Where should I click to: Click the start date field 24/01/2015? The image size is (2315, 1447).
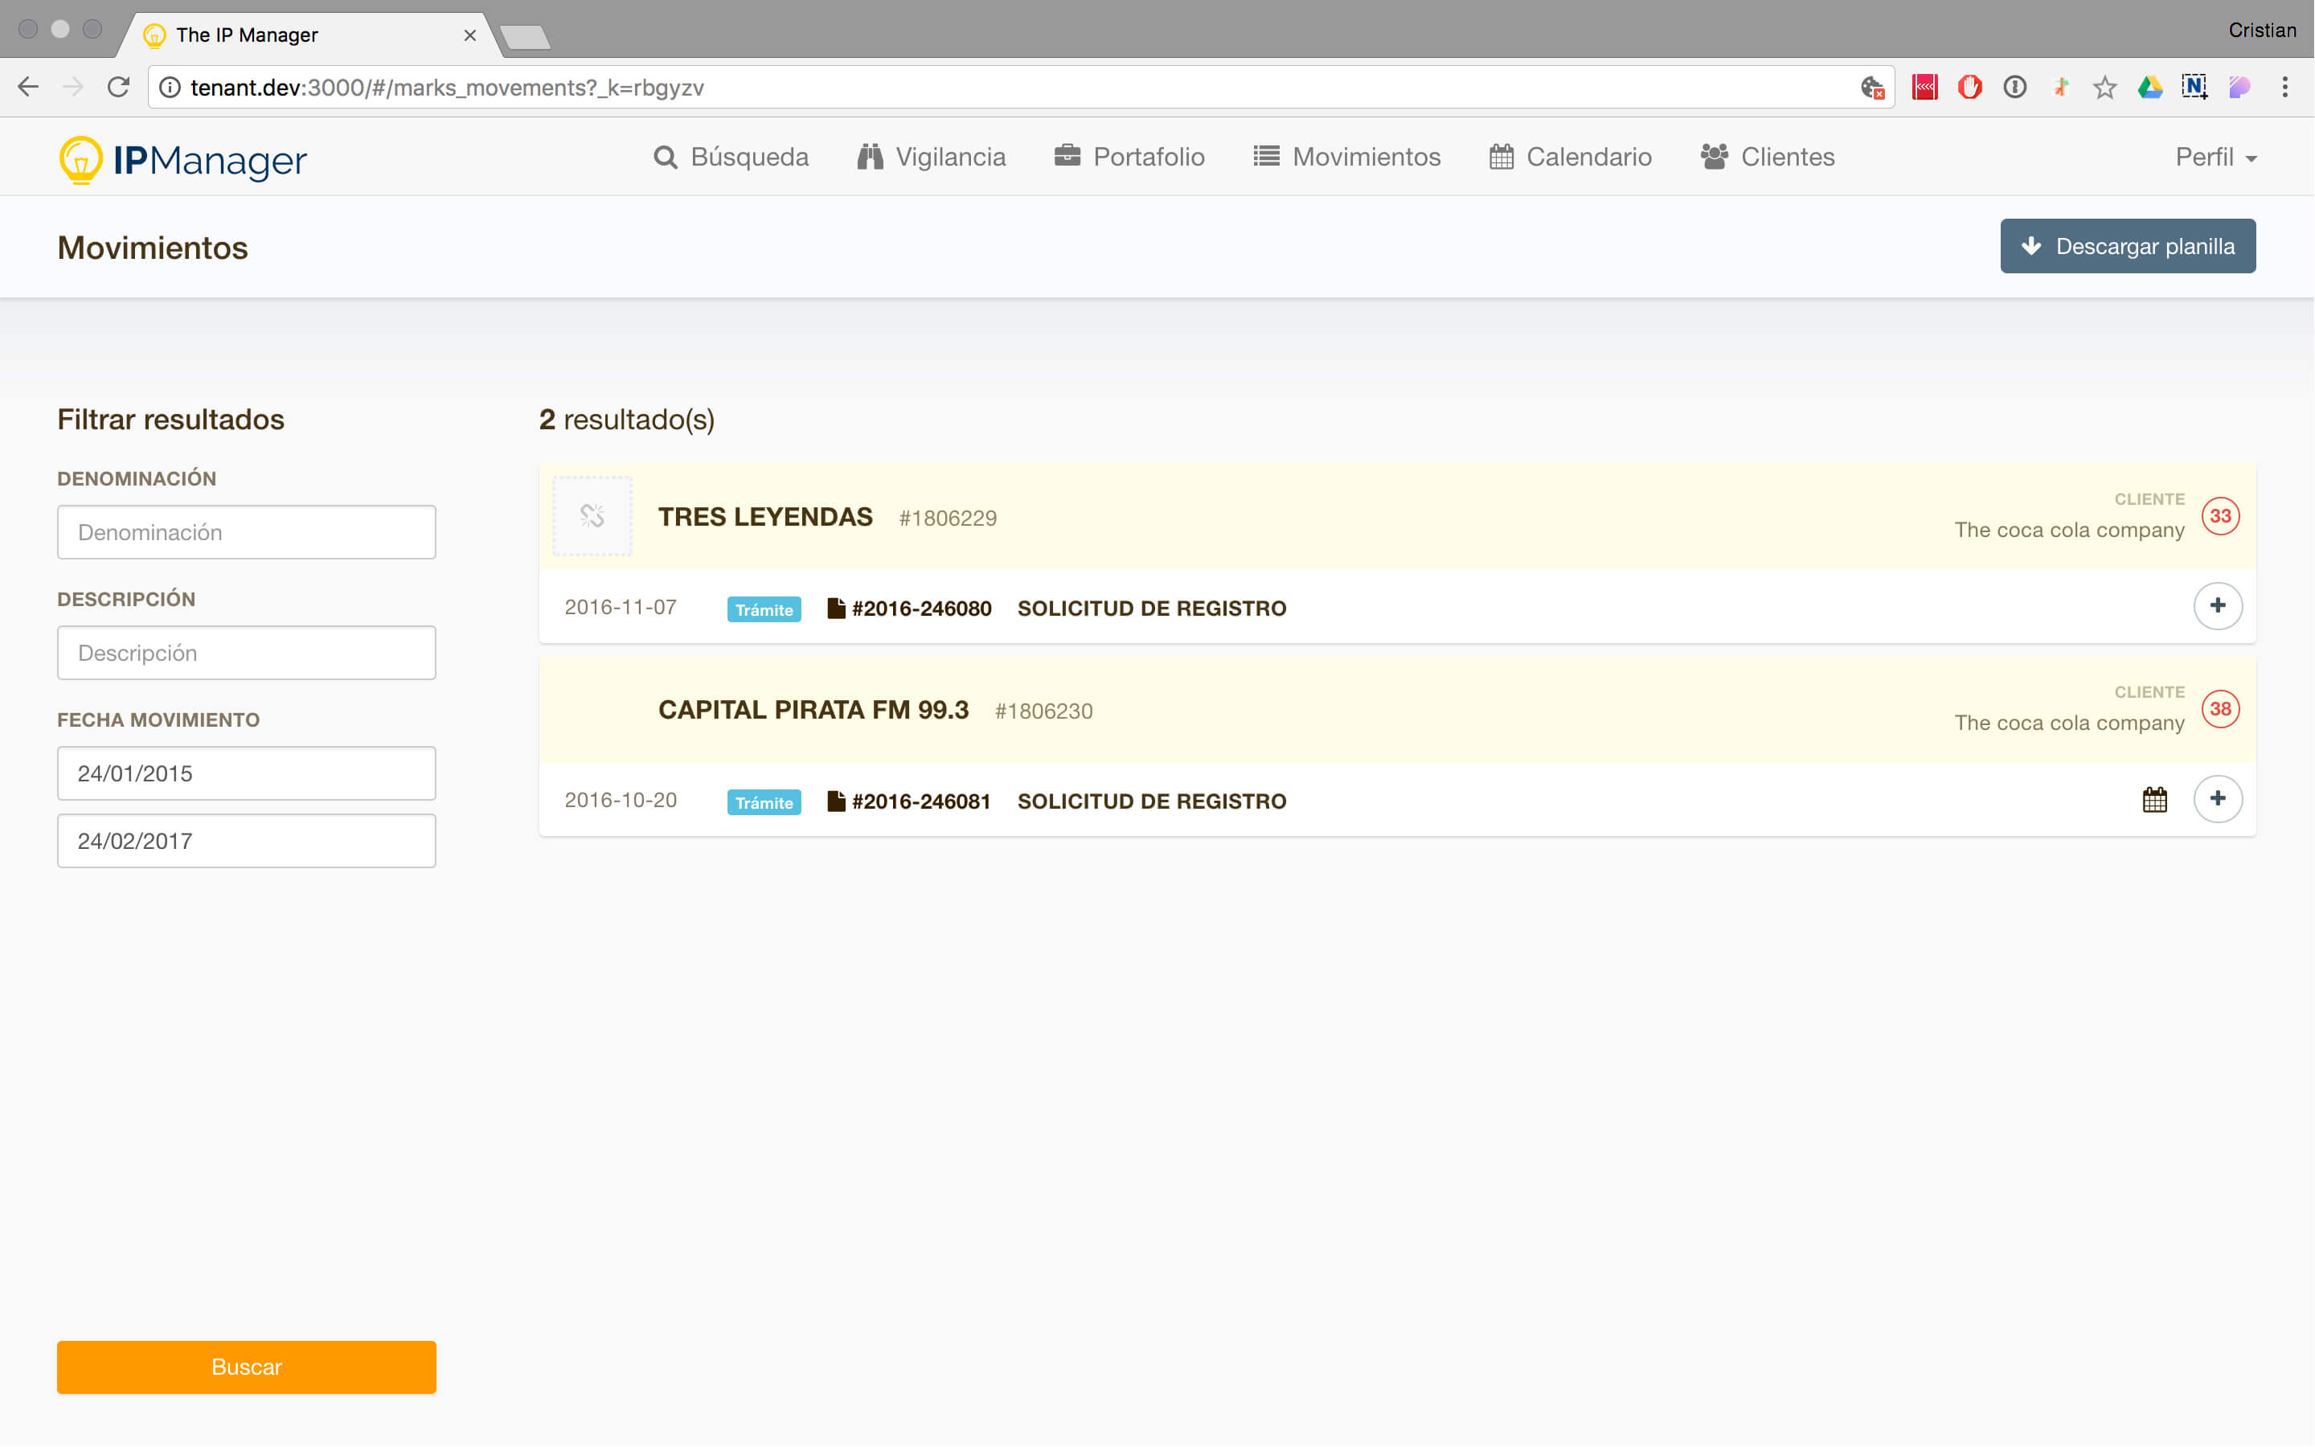[x=246, y=773]
